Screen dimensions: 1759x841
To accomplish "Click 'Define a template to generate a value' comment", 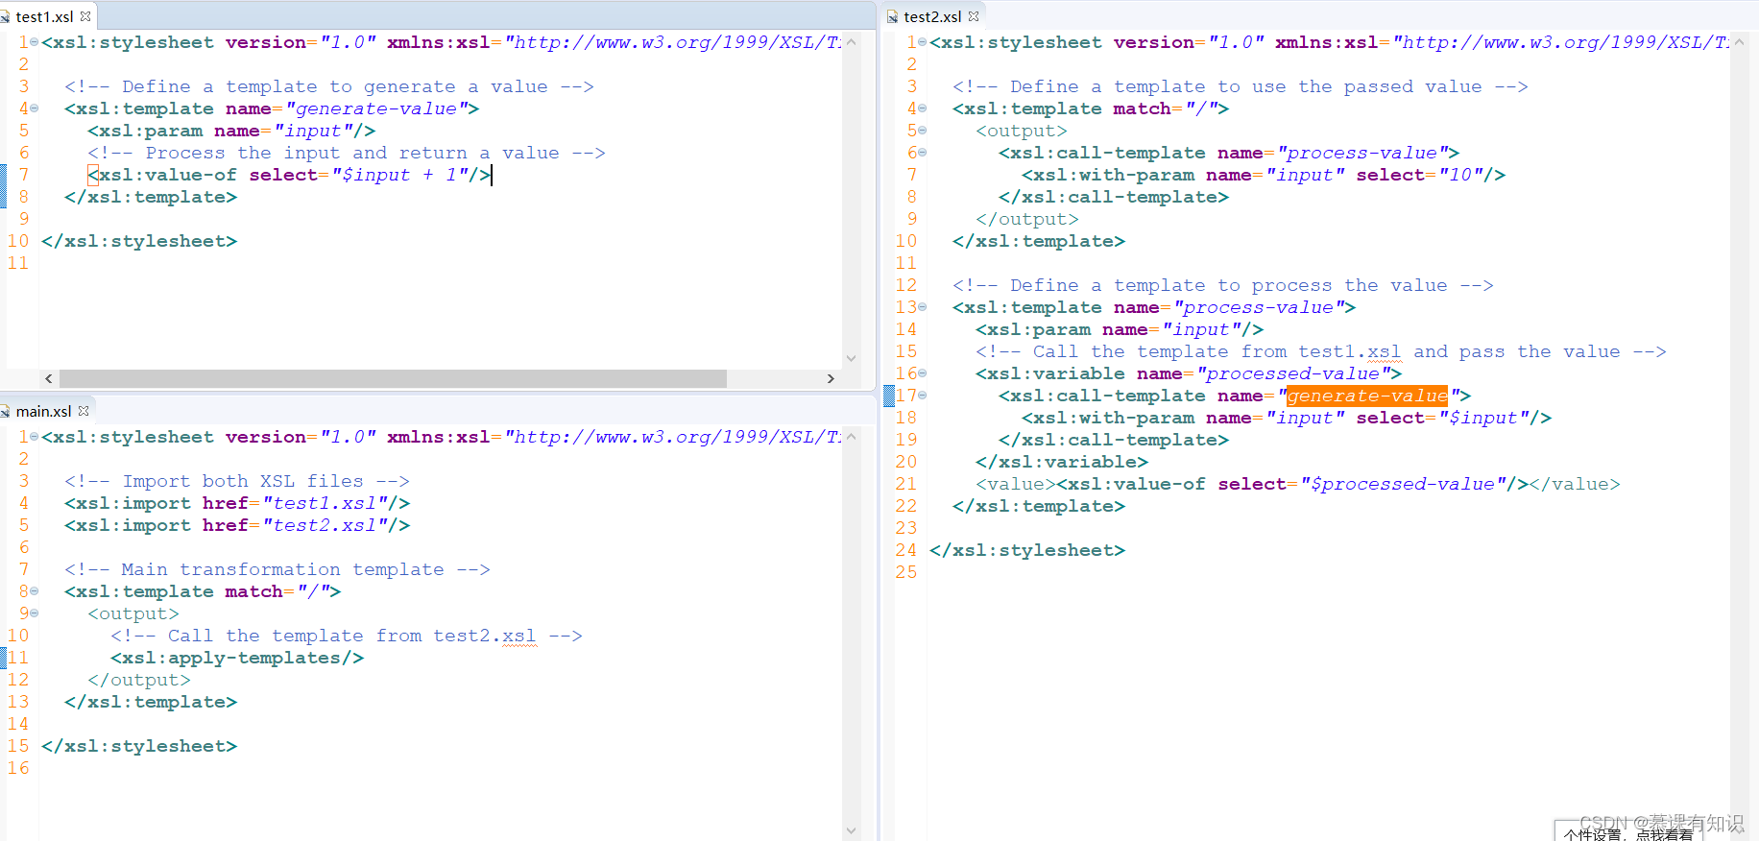I will click(329, 86).
